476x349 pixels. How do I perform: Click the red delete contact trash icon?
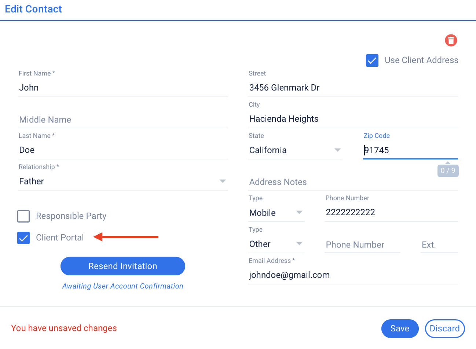(451, 40)
